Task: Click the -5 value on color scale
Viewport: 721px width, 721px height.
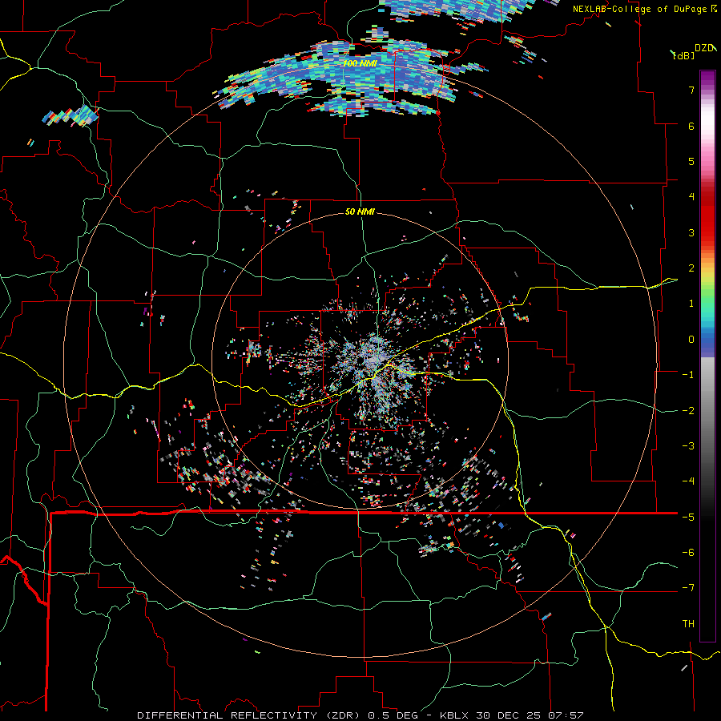Action: point(688,518)
